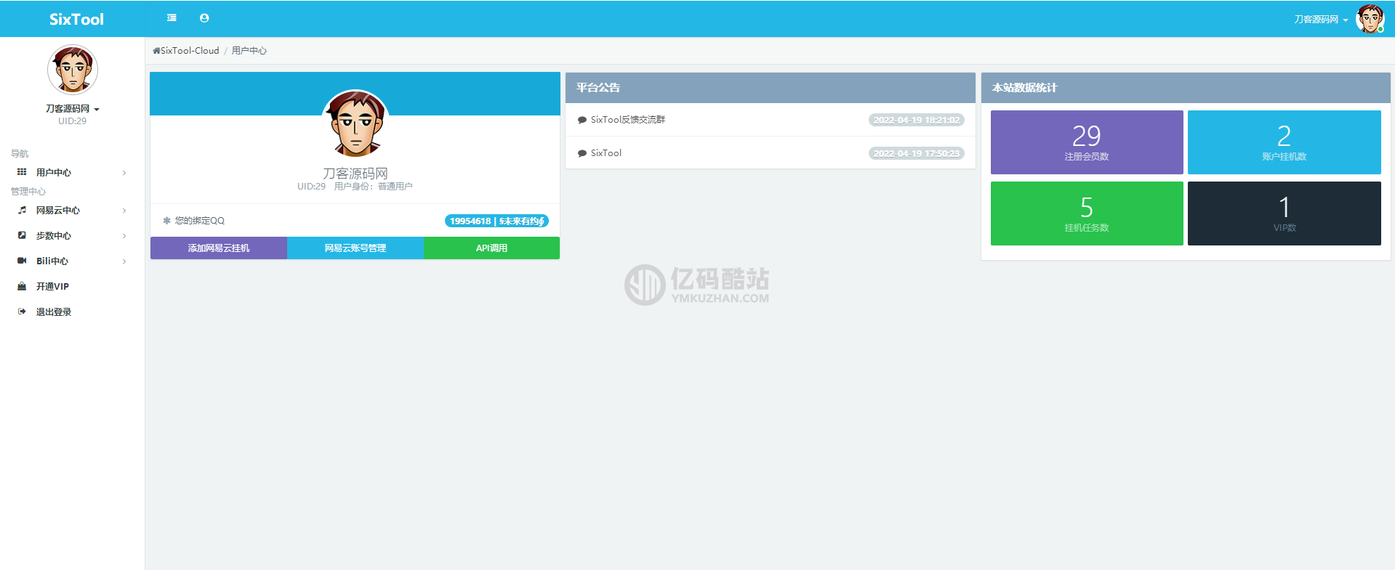1395x570 pixels.
Task: Click the 17:50:23 date badge
Action: pos(917,153)
